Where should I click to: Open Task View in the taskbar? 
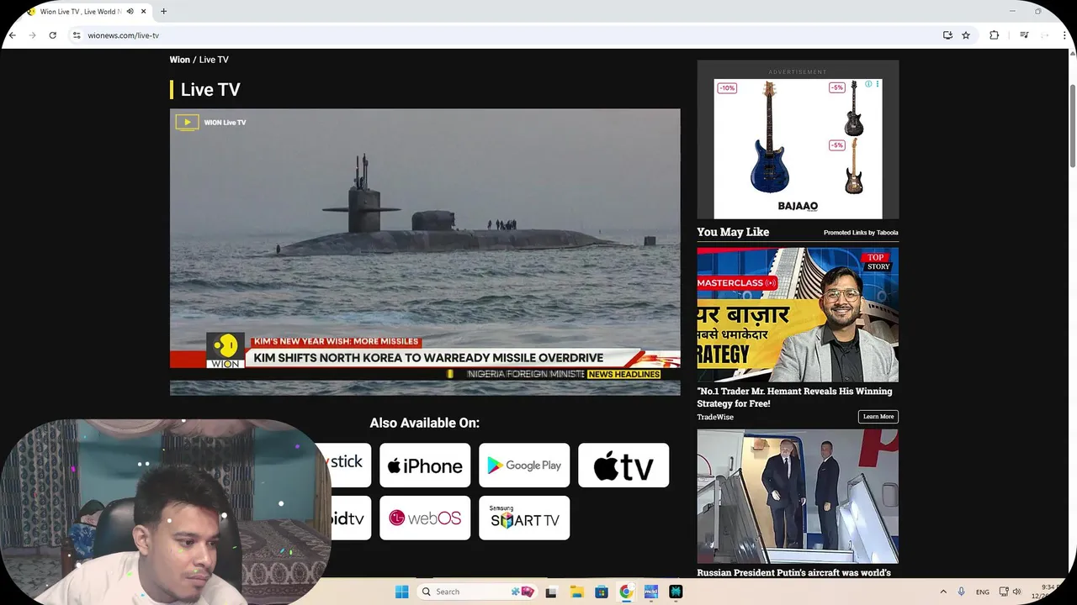551,592
